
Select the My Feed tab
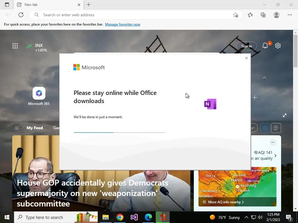tap(35, 128)
